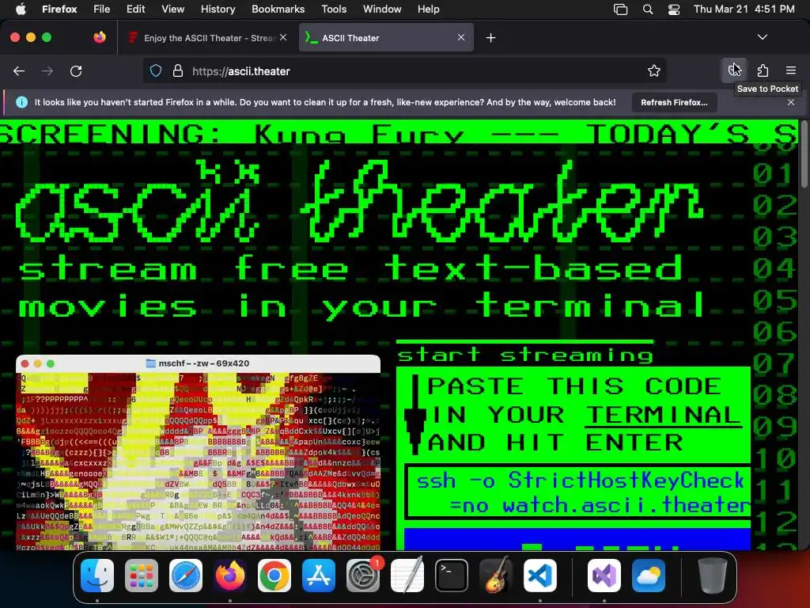The width and height of the screenshot is (810, 608).
Task: Save page to Pocket
Action: [x=734, y=70]
